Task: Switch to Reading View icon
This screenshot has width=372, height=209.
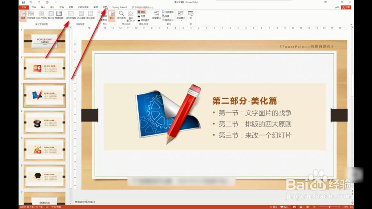Action: [x=59, y=15]
